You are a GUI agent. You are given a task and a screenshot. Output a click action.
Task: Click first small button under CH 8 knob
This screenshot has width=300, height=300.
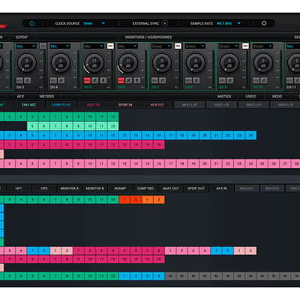[x=188, y=80]
